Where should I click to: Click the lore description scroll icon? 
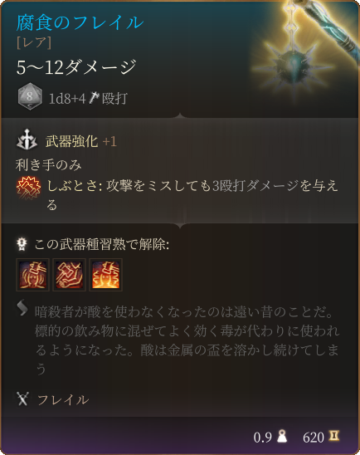pos(22,307)
